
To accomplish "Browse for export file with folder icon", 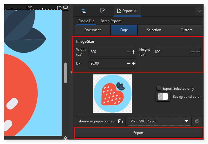I will 121,121.
